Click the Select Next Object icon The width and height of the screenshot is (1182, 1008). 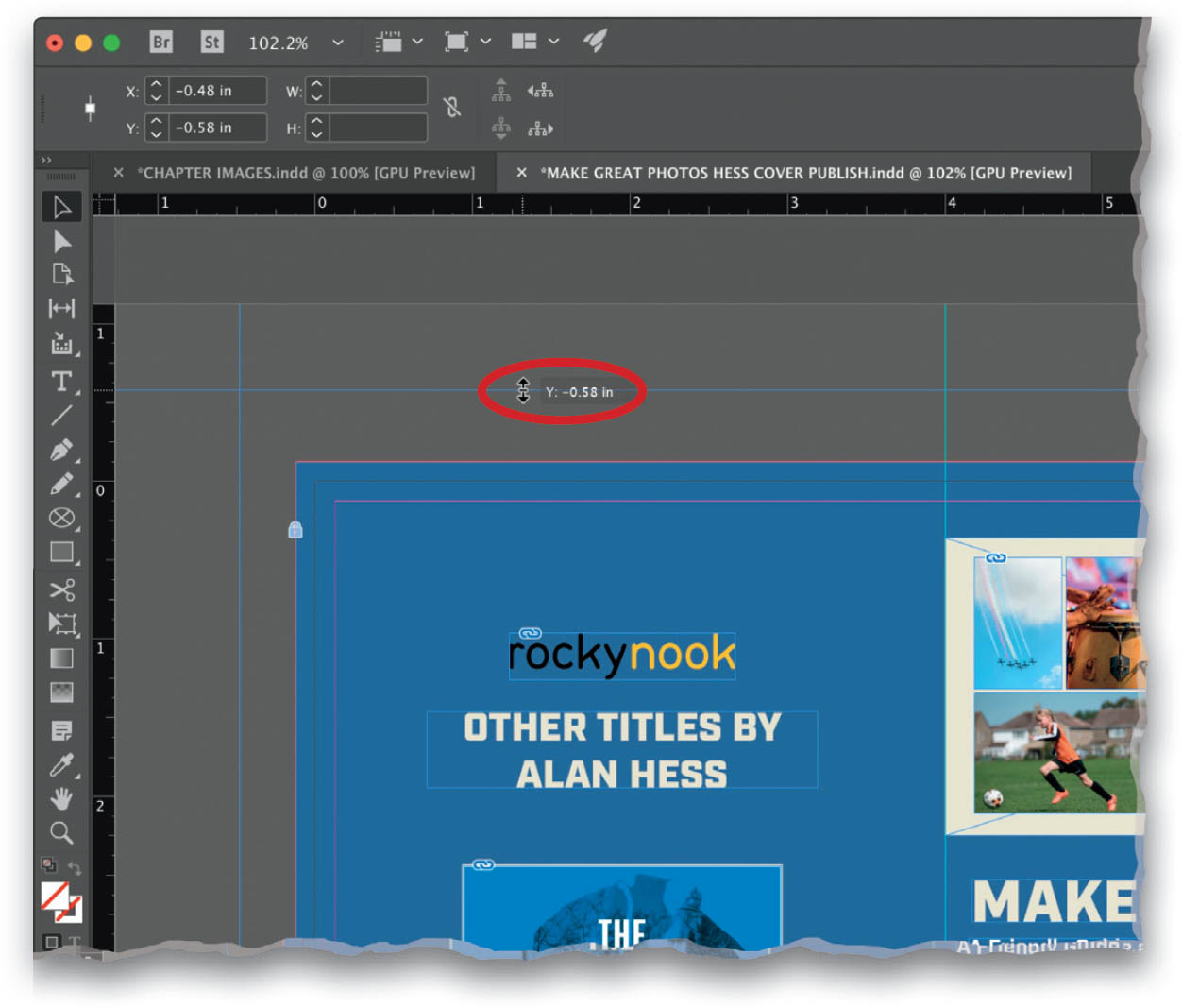540,128
